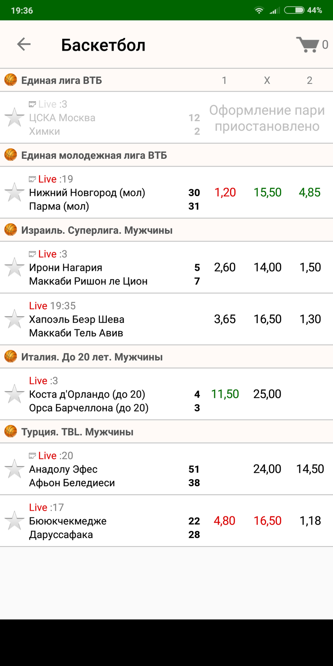Viewport: 333px width, 666px height.
Task: Add Бююкчекмедже match to favorites
Action: click(15, 521)
